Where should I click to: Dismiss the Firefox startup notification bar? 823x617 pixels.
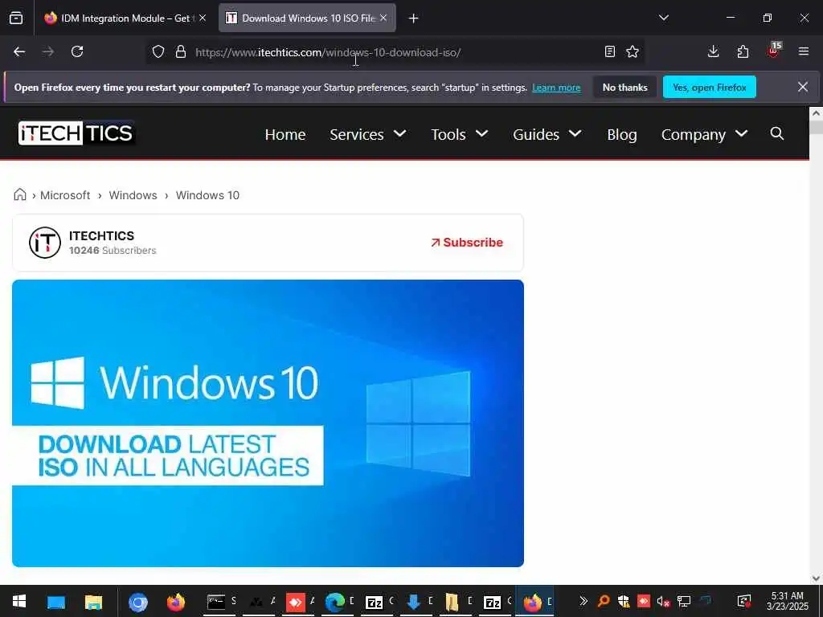pyautogui.click(x=803, y=87)
